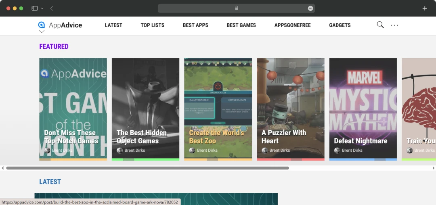Image resolution: width=436 pixels, height=205 pixels.
Task: Go to BEST APPS section
Action: [195, 25]
